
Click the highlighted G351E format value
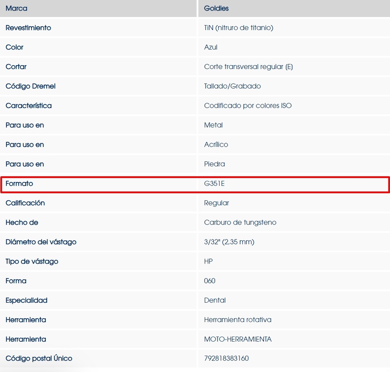[x=214, y=184]
